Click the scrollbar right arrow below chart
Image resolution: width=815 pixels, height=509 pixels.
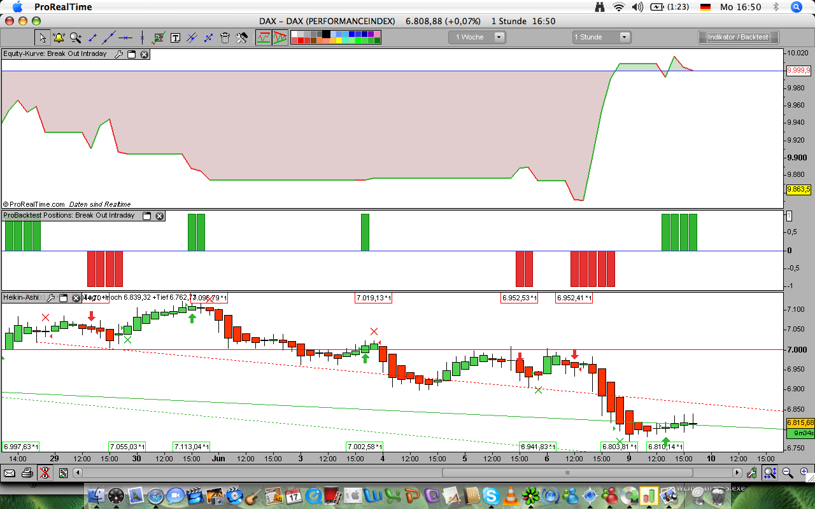point(737,473)
